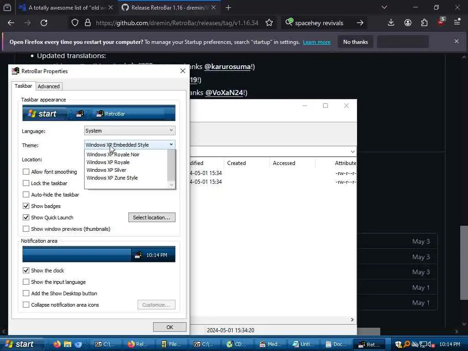Click the tracking protection shield icon
468x351 pixels.
[x=75, y=23]
